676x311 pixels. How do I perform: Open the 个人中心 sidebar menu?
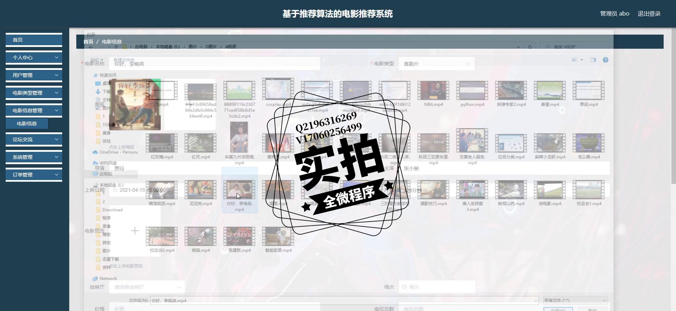34,58
